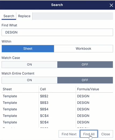Image resolution: width=115 pixels, height=140 pixels.
Task: Set search scope to Workbook
Action: (x=83, y=48)
